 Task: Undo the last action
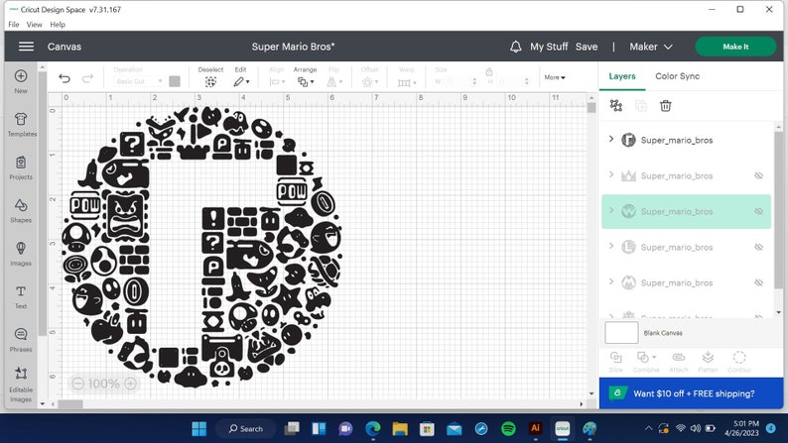click(65, 78)
